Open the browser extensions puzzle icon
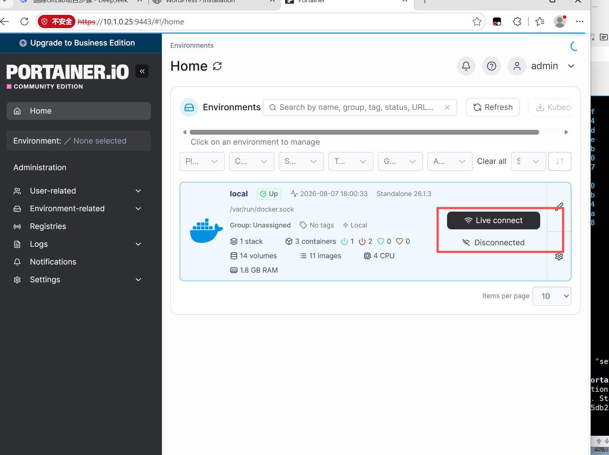This screenshot has width=609, height=455. 517,21
